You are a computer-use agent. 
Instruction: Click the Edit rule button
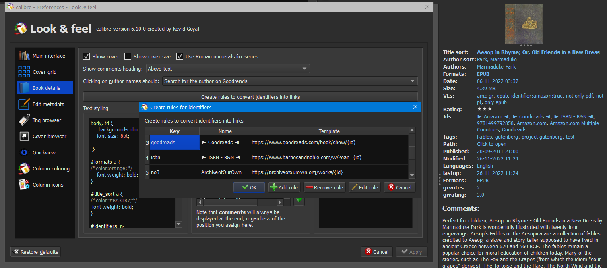(365, 187)
